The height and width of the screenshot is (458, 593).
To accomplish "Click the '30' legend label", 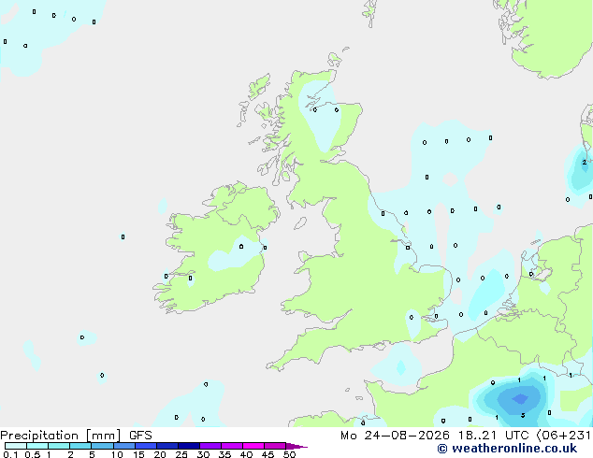I will [x=203, y=454].
